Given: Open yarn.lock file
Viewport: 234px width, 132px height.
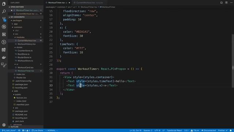Looking at the screenshot, I should 19,121.
